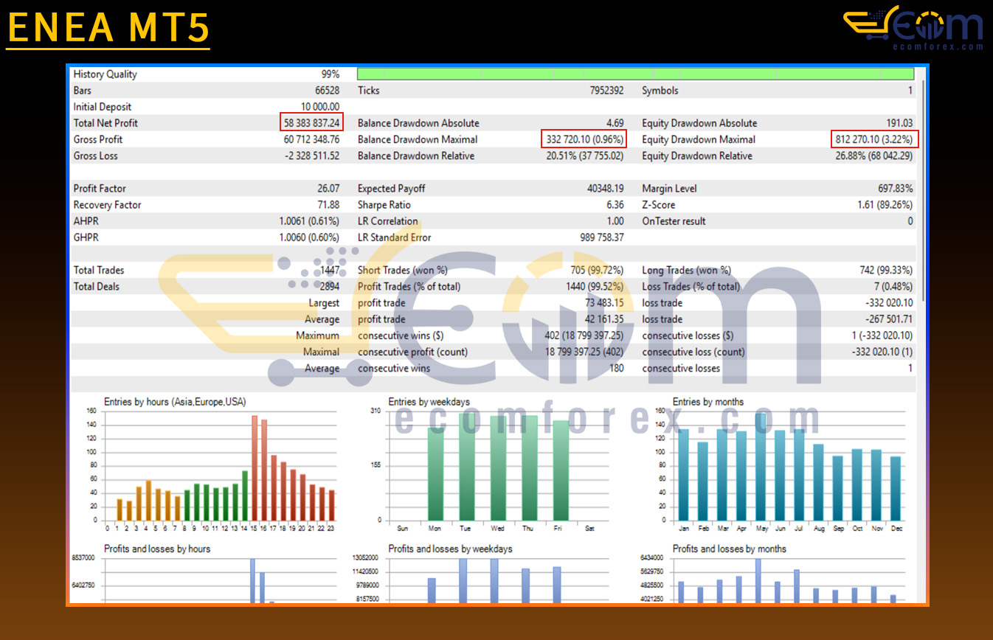
Task: Click the Profit Factor value 26.07
Action: tap(328, 189)
